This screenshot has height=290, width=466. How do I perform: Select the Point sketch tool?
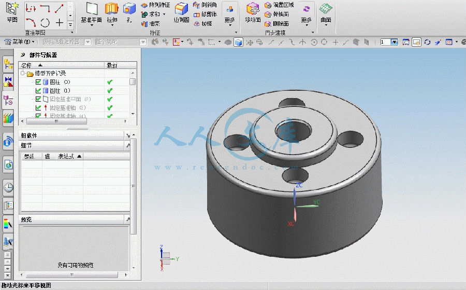click(x=60, y=22)
